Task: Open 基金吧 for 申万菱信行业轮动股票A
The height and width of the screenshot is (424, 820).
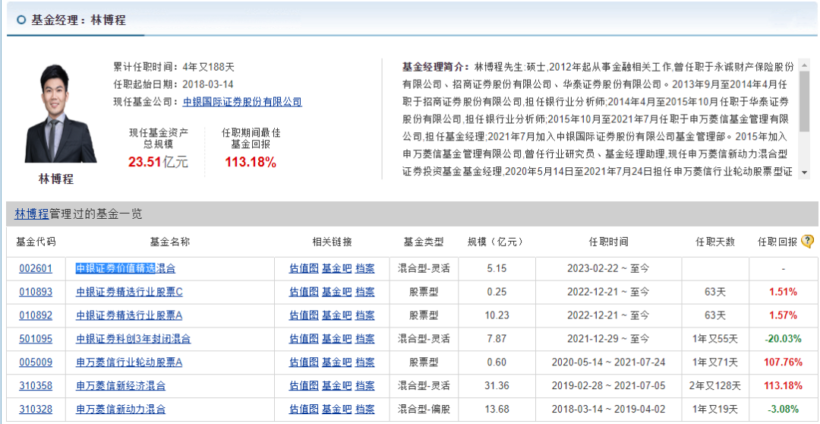Action: (336, 362)
